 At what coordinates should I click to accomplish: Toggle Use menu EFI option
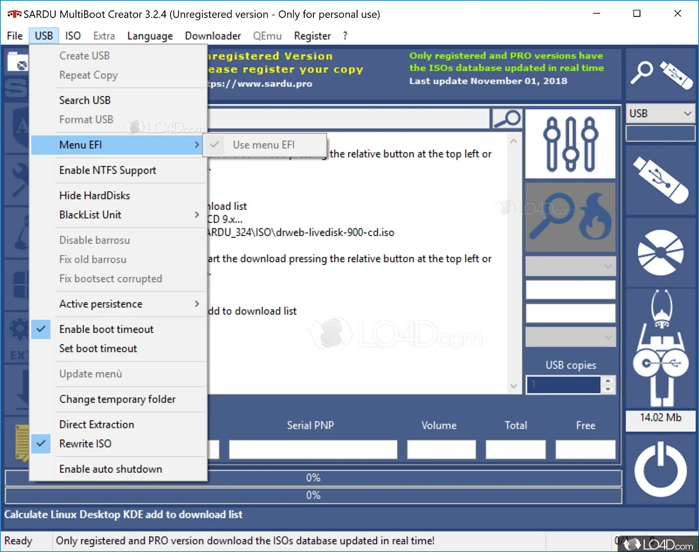click(x=265, y=145)
